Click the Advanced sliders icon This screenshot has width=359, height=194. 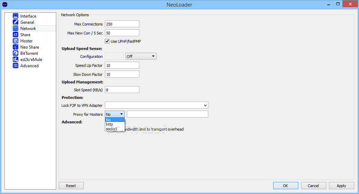click(16, 65)
